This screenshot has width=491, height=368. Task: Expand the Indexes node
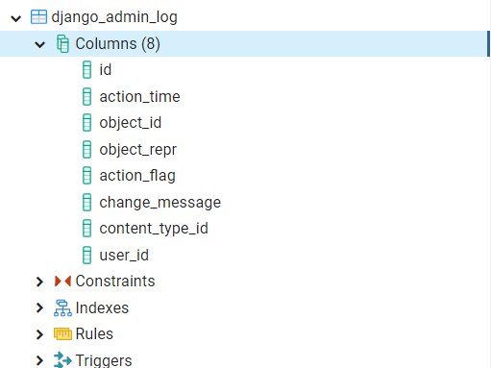coord(39,307)
